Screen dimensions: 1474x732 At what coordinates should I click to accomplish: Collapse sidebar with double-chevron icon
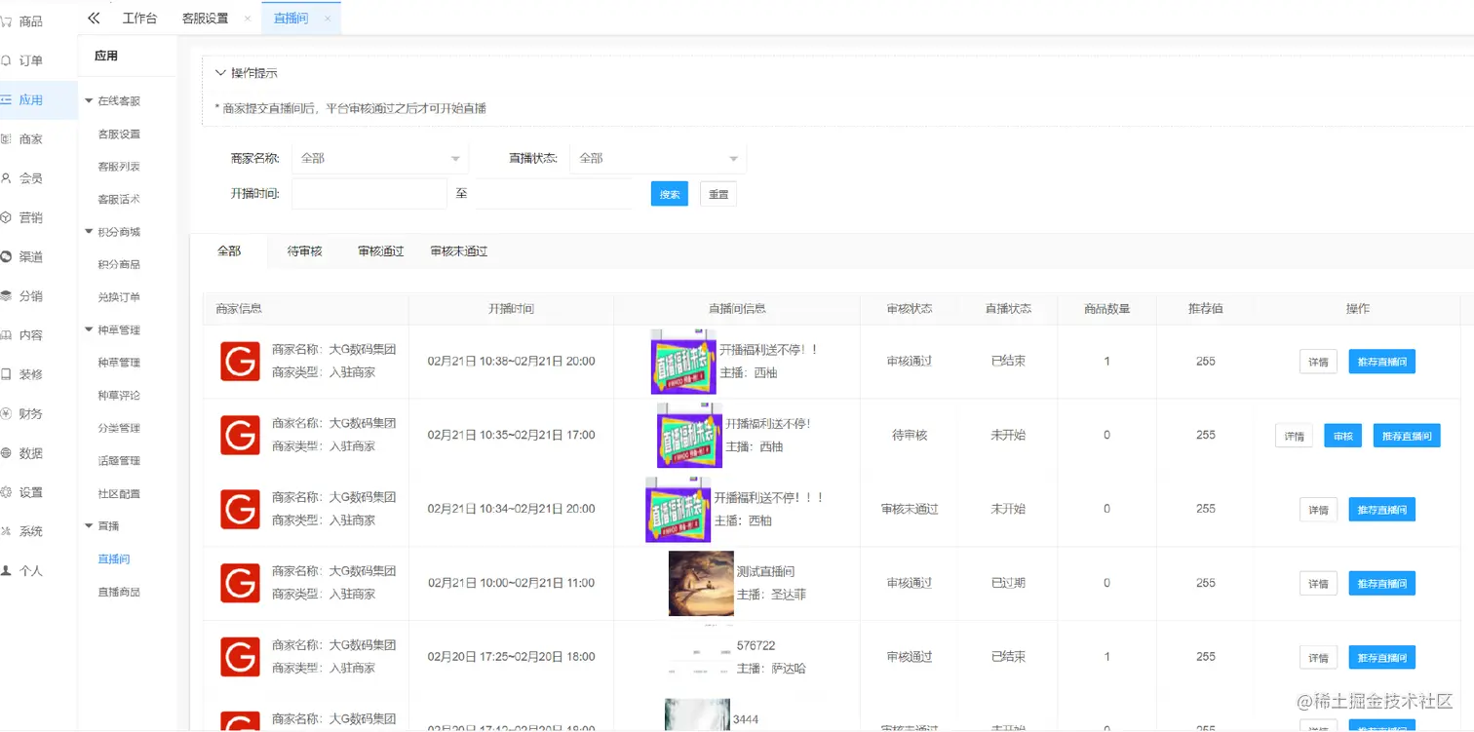click(94, 18)
